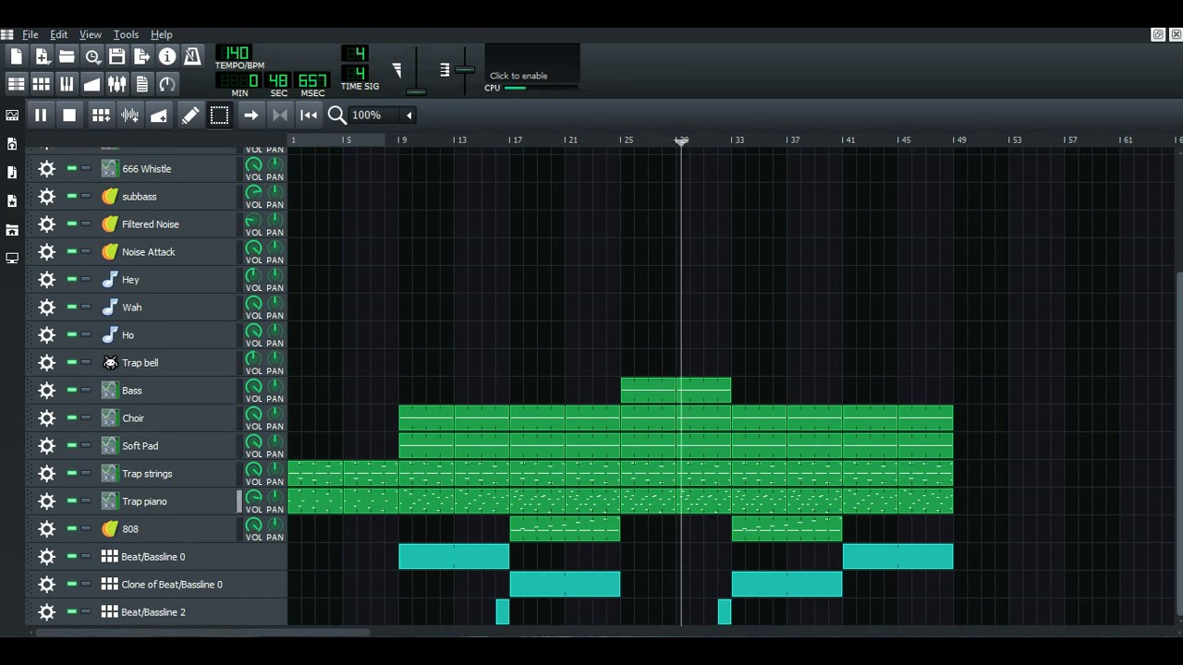Viewport: 1183px width, 665px height.
Task: Stop song playback
Action: (69, 115)
